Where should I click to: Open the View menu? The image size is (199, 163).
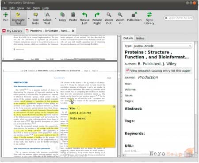coord(20,8)
